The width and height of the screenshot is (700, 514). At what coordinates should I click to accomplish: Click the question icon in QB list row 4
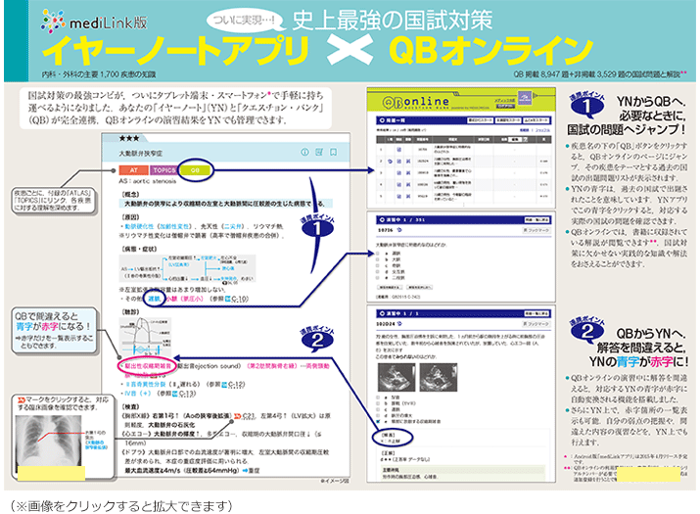(398, 184)
